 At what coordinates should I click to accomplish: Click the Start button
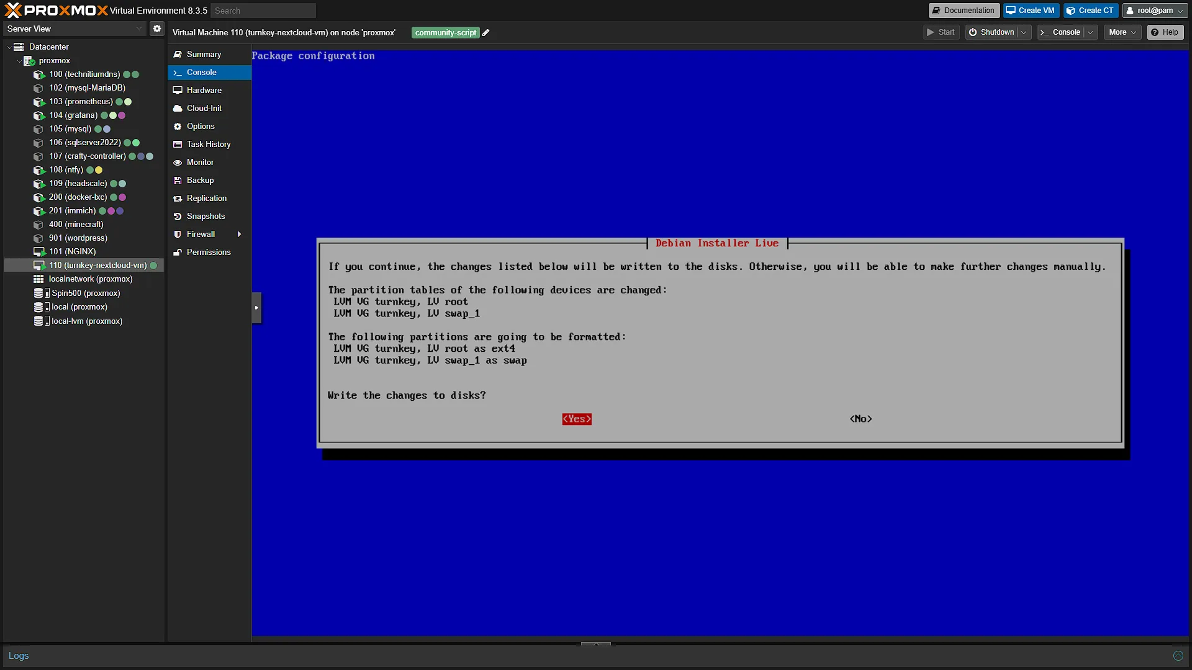(x=941, y=32)
